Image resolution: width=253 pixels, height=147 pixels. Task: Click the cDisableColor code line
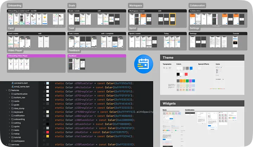(95, 128)
